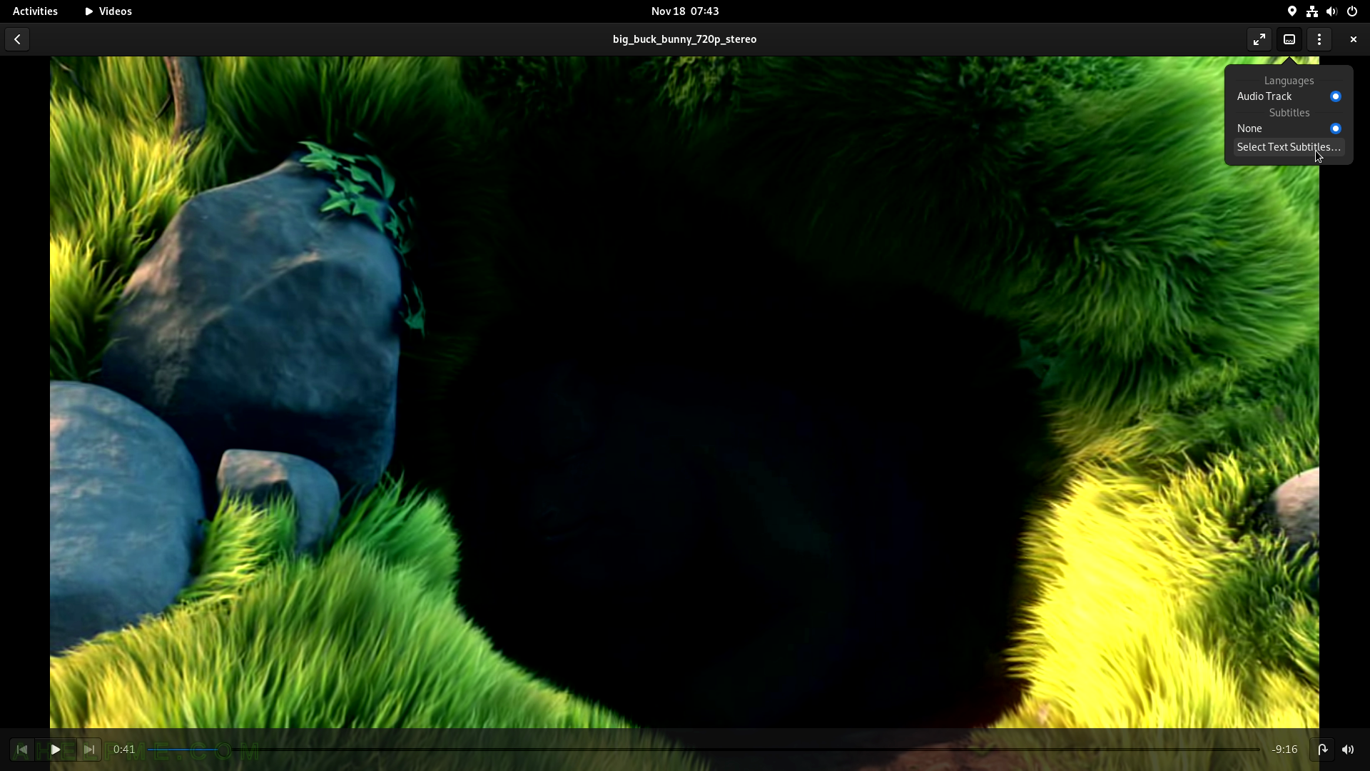
Task: Click the system volume icon in top bar
Action: pyautogui.click(x=1331, y=11)
